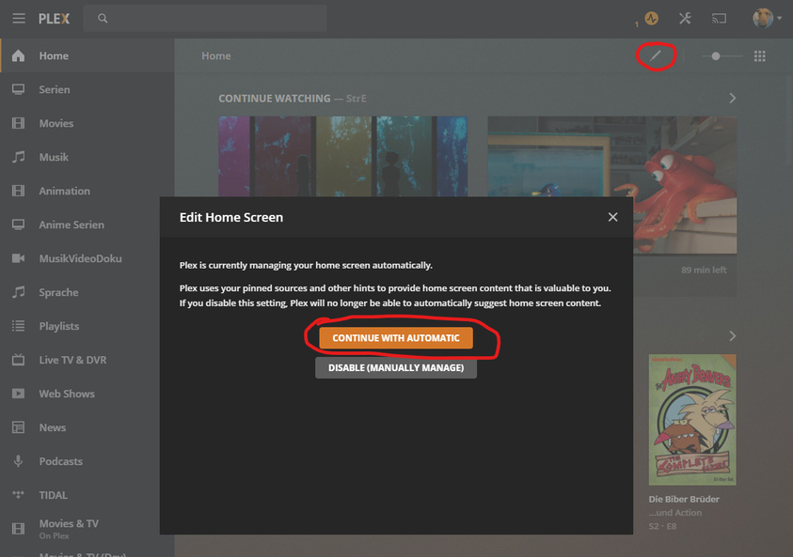Click the Cast to device icon

coord(720,19)
